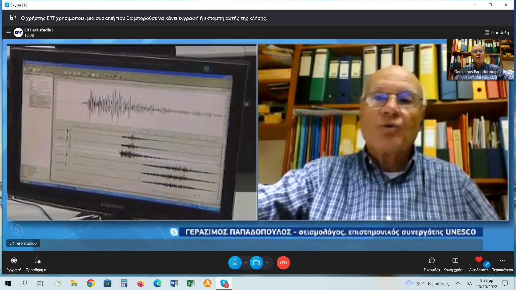Open the Προβολή view layout menu
Screen dimensions: 516x290
(497, 32)
